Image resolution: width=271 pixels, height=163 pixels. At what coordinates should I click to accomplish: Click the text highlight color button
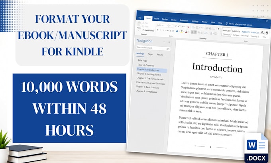click(181, 31)
